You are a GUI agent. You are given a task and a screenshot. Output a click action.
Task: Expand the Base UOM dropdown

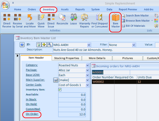click(x=87, y=75)
